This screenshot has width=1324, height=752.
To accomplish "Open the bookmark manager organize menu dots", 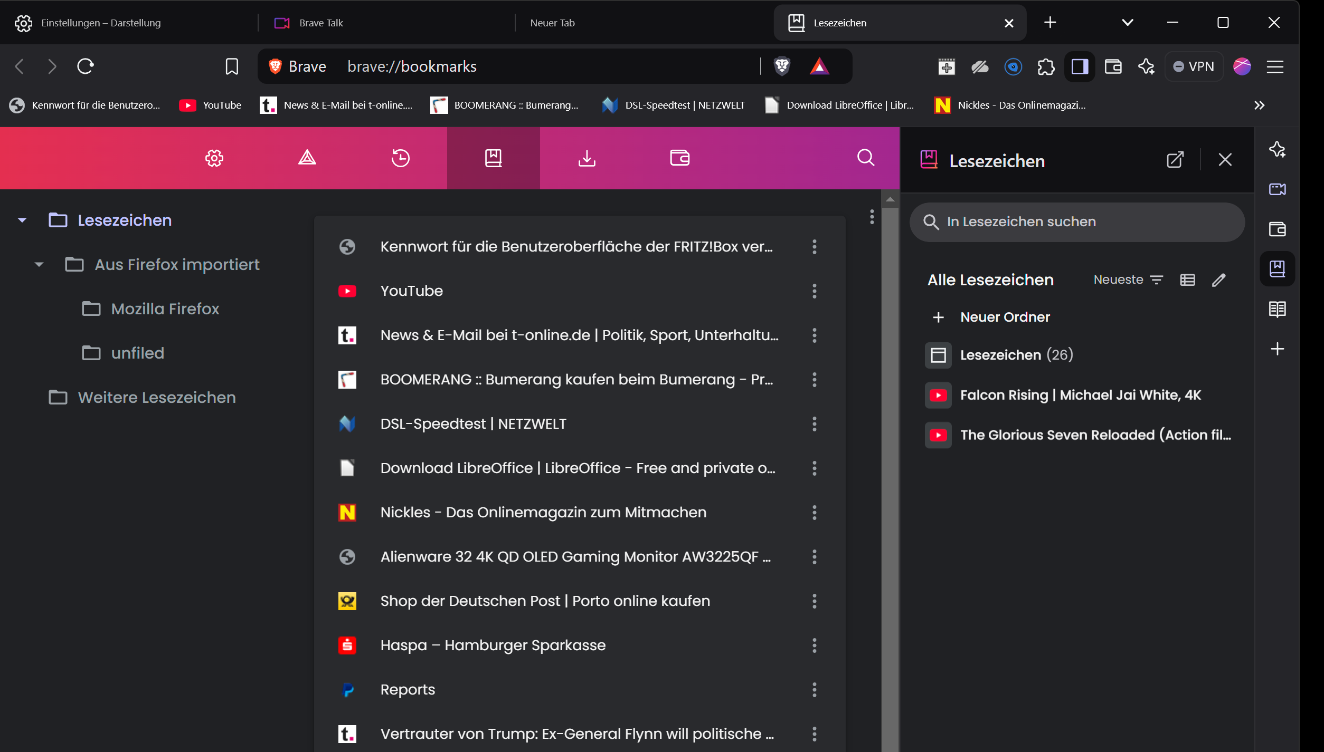I will point(872,217).
